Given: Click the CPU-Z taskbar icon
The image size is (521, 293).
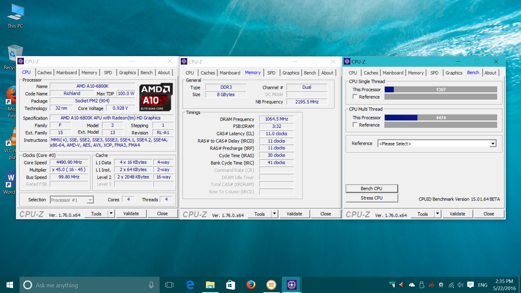Looking at the screenshot, I should (x=291, y=285).
